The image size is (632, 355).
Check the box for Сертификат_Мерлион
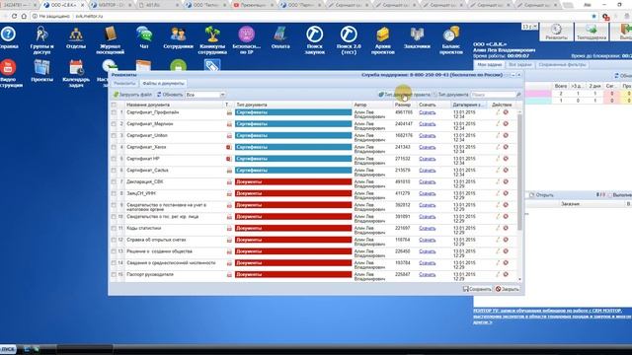(x=114, y=124)
